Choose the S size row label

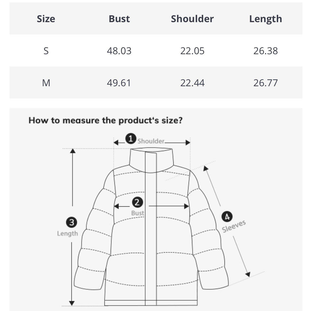[x=46, y=51]
